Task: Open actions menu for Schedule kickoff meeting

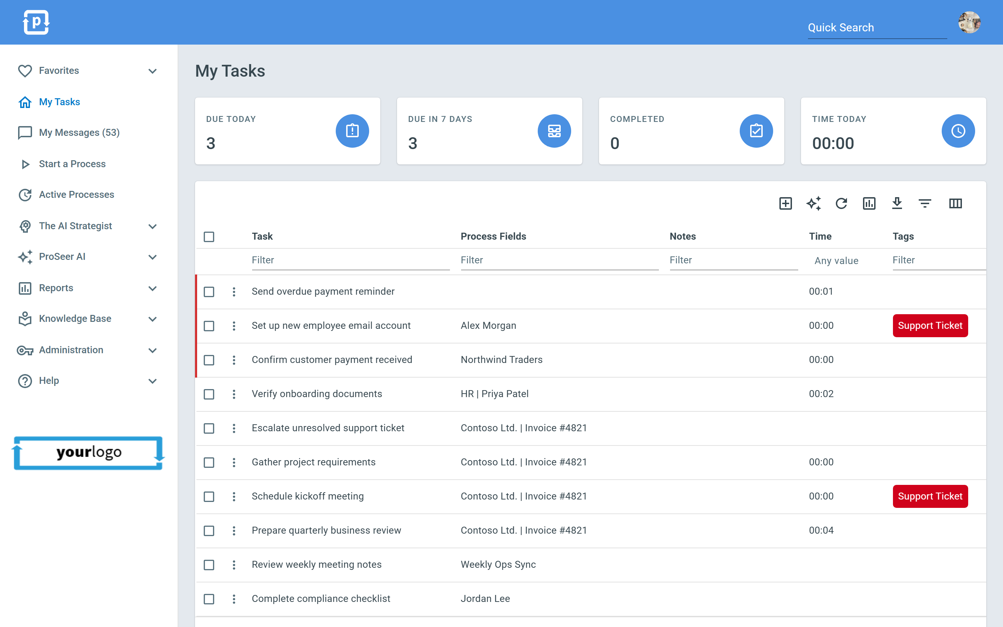Action: coord(234,496)
